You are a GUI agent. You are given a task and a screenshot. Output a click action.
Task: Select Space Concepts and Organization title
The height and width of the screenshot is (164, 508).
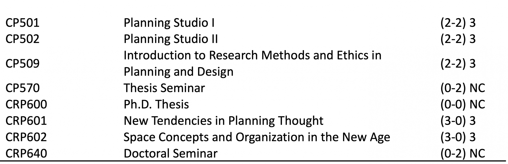click(257, 137)
